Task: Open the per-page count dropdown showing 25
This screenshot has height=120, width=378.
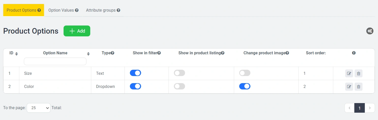Action: click(x=39, y=108)
